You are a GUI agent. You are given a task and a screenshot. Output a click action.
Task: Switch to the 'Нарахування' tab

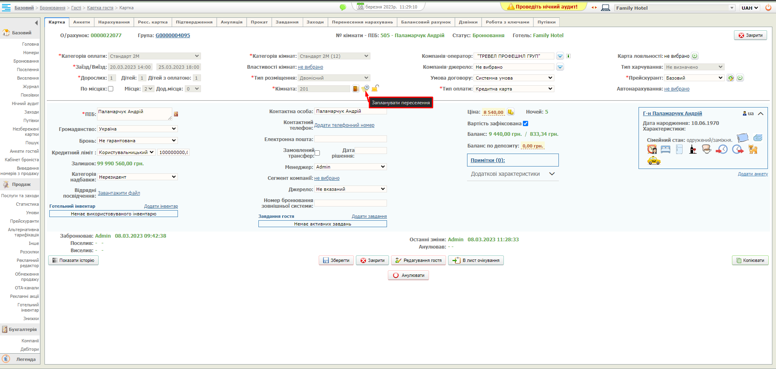(114, 22)
